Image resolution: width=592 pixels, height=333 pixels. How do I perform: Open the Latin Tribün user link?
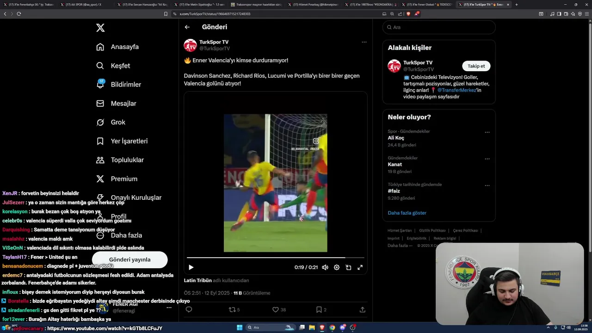pos(197,280)
